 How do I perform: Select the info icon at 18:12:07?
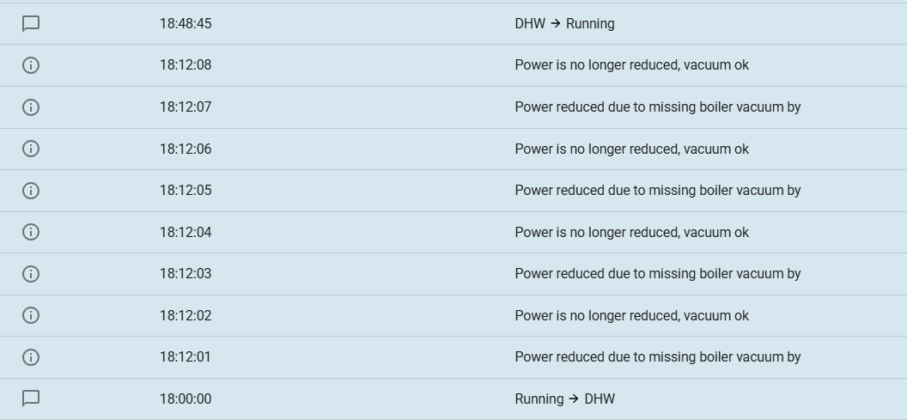point(31,107)
